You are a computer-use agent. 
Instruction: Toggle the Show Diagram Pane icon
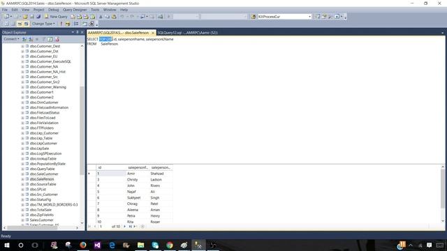point(6,24)
